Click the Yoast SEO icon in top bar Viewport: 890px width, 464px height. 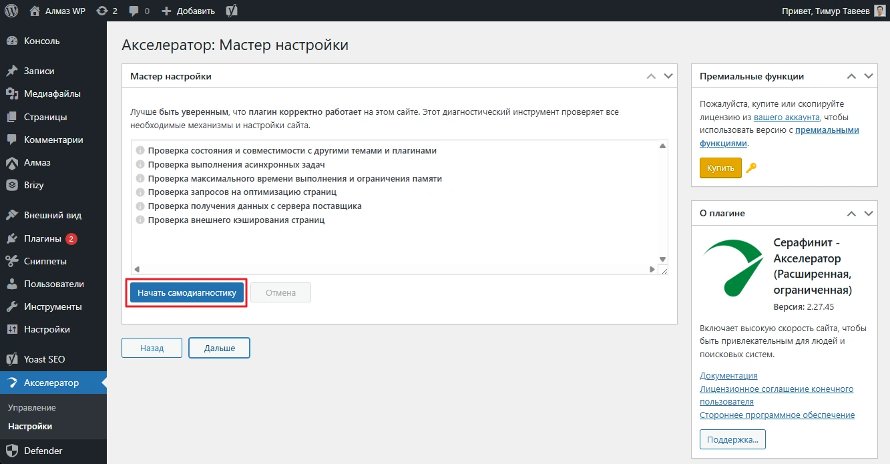click(x=232, y=11)
